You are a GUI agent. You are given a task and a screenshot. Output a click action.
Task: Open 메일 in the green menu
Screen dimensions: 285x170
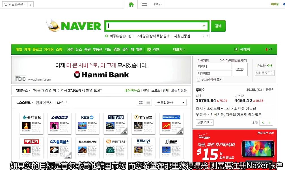coord(19,50)
